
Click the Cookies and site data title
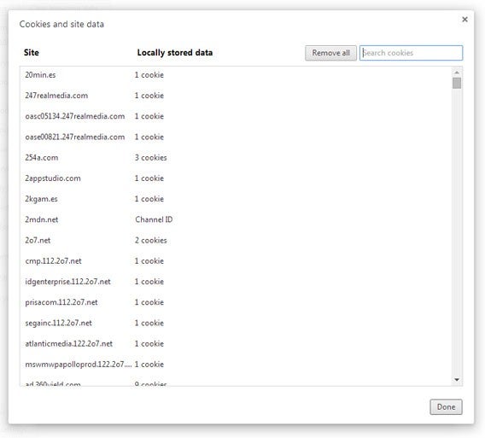click(x=61, y=24)
